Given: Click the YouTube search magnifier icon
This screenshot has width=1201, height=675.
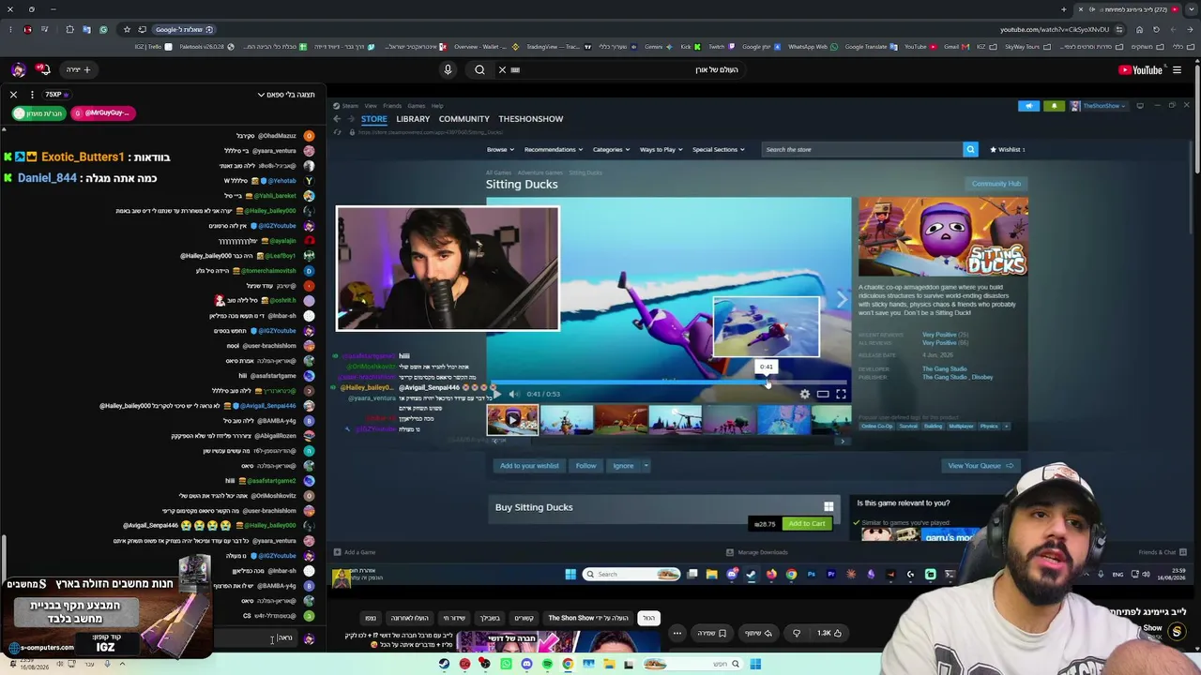Looking at the screenshot, I should tap(479, 69).
